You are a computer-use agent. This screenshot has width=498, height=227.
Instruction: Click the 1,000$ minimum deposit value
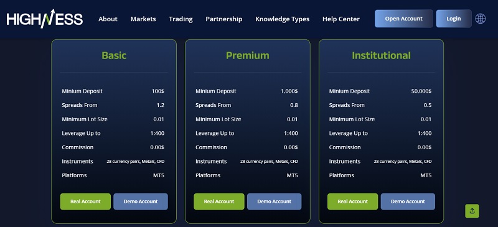(289, 91)
